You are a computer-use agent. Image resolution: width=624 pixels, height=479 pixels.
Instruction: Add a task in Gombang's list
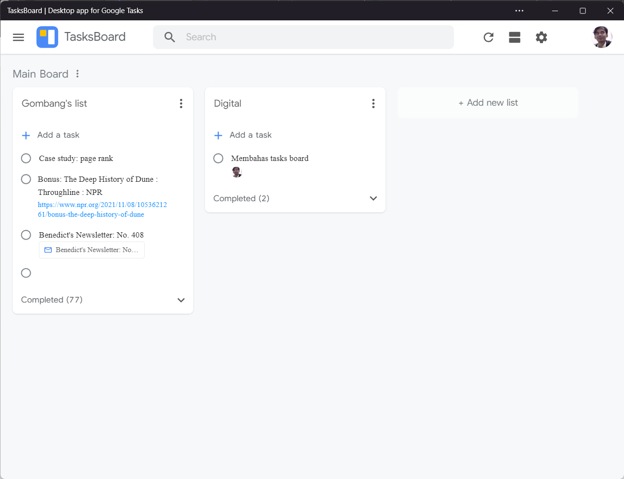[x=51, y=135]
